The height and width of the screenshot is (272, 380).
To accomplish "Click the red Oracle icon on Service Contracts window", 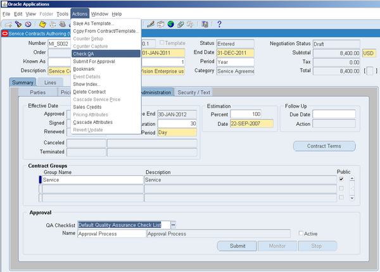I will 5,34.
